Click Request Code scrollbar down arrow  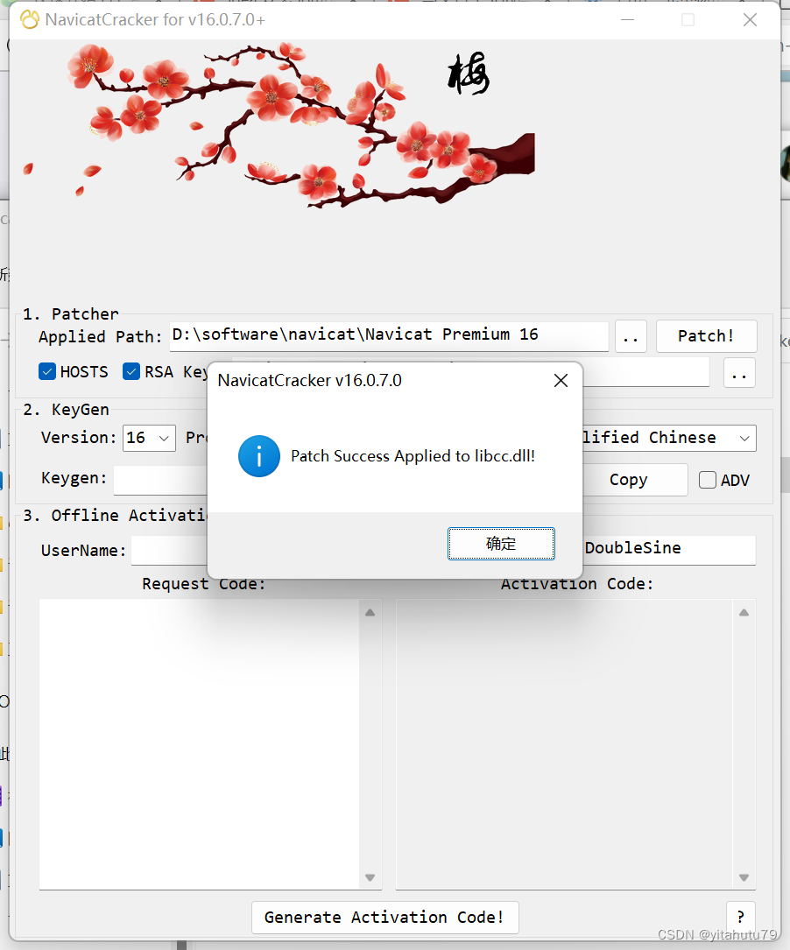coord(370,877)
